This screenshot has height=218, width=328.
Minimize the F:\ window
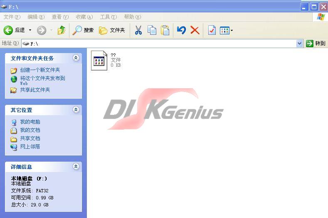pyautogui.click(x=304, y=7)
